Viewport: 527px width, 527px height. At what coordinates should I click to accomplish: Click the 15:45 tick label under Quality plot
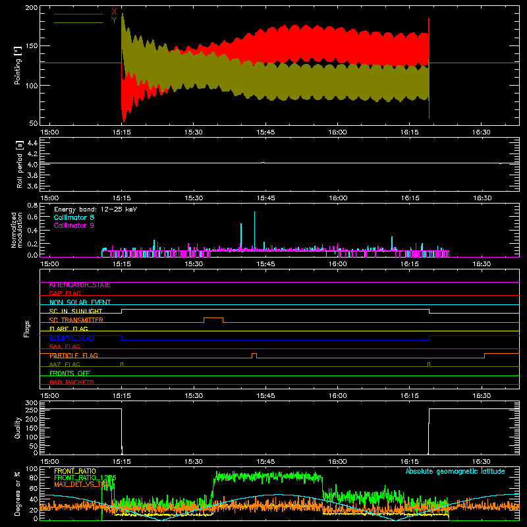[x=266, y=462]
